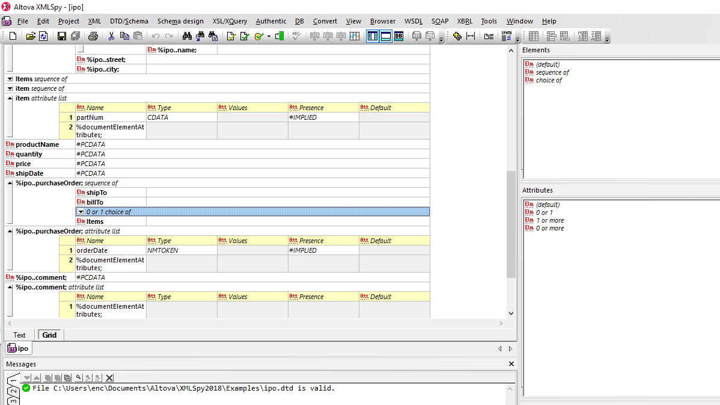This screenshot has width=720, height=405.
Task: Switch to Grid view tab
Action: [50, 335]
